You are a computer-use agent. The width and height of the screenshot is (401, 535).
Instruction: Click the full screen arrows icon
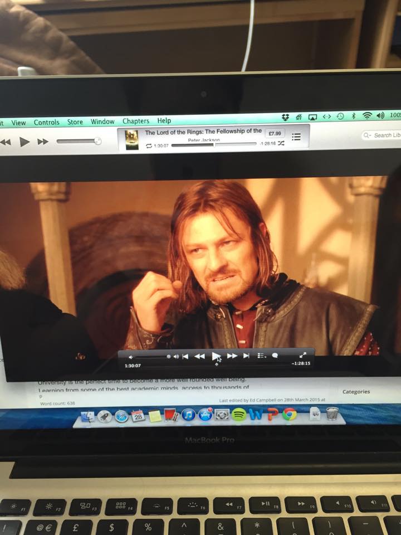[x=303, y=355]
